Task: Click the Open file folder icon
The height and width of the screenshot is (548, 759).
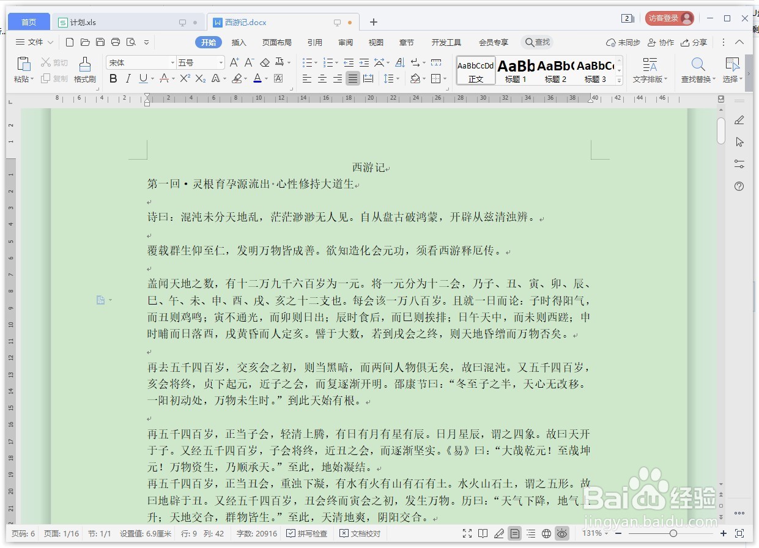Action: coord(85,42)
